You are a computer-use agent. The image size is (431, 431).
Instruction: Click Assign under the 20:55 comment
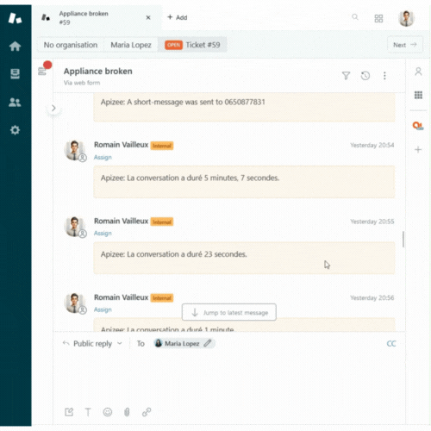click(x=103, y=234)
